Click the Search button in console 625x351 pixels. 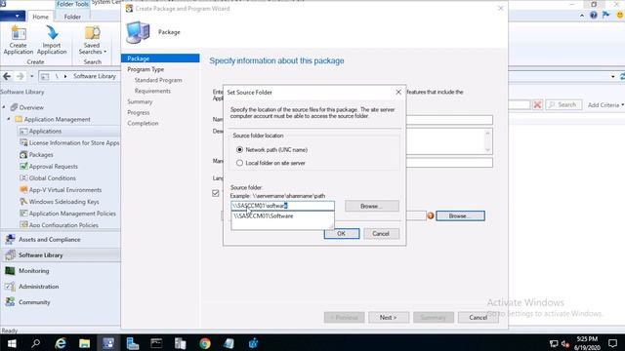tap(563, 104)
